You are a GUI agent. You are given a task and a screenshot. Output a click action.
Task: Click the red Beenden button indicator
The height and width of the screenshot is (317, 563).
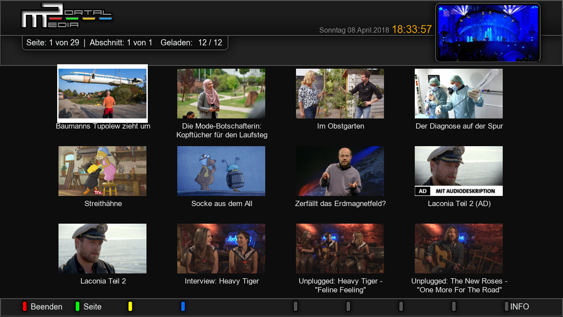25,306
